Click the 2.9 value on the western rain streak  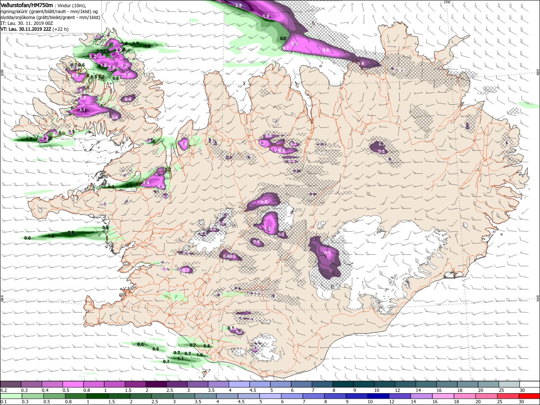[71, 232]
